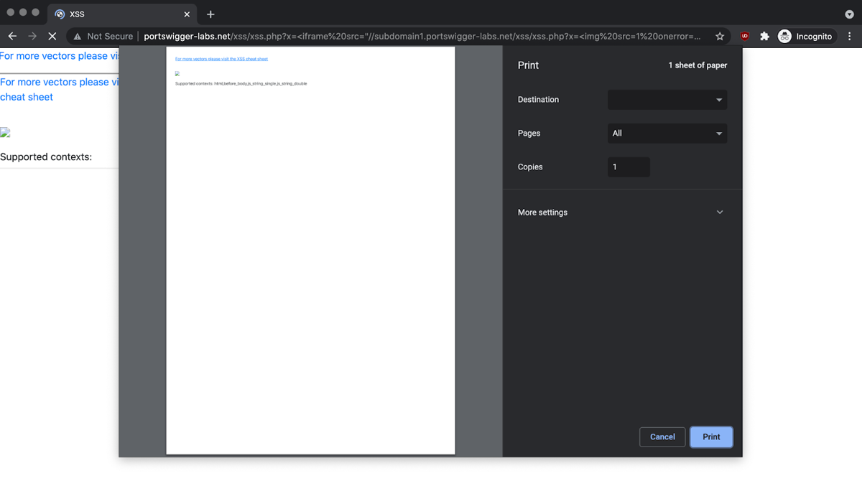Click the browser back arrow

[12, 36]
